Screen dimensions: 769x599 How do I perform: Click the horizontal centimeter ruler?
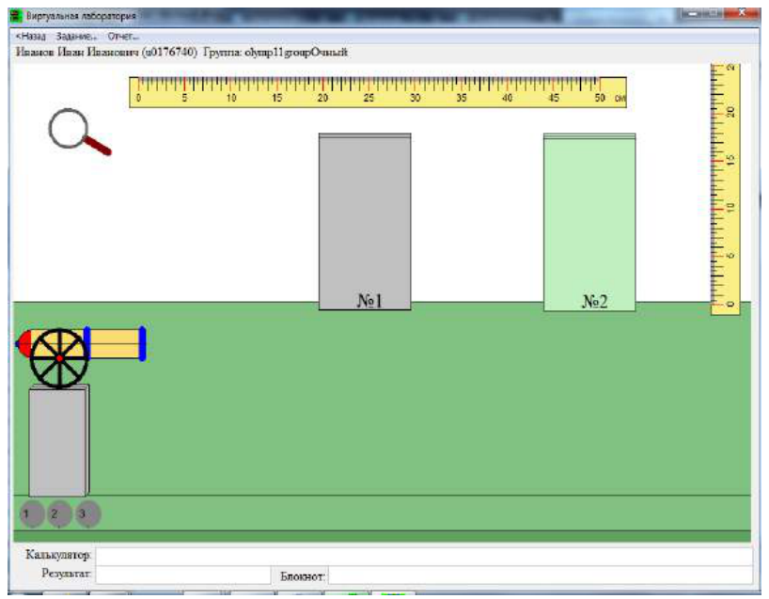pyautogui.click(x=378, y=92)
